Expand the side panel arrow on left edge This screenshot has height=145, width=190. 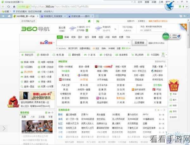pos(4,129)
